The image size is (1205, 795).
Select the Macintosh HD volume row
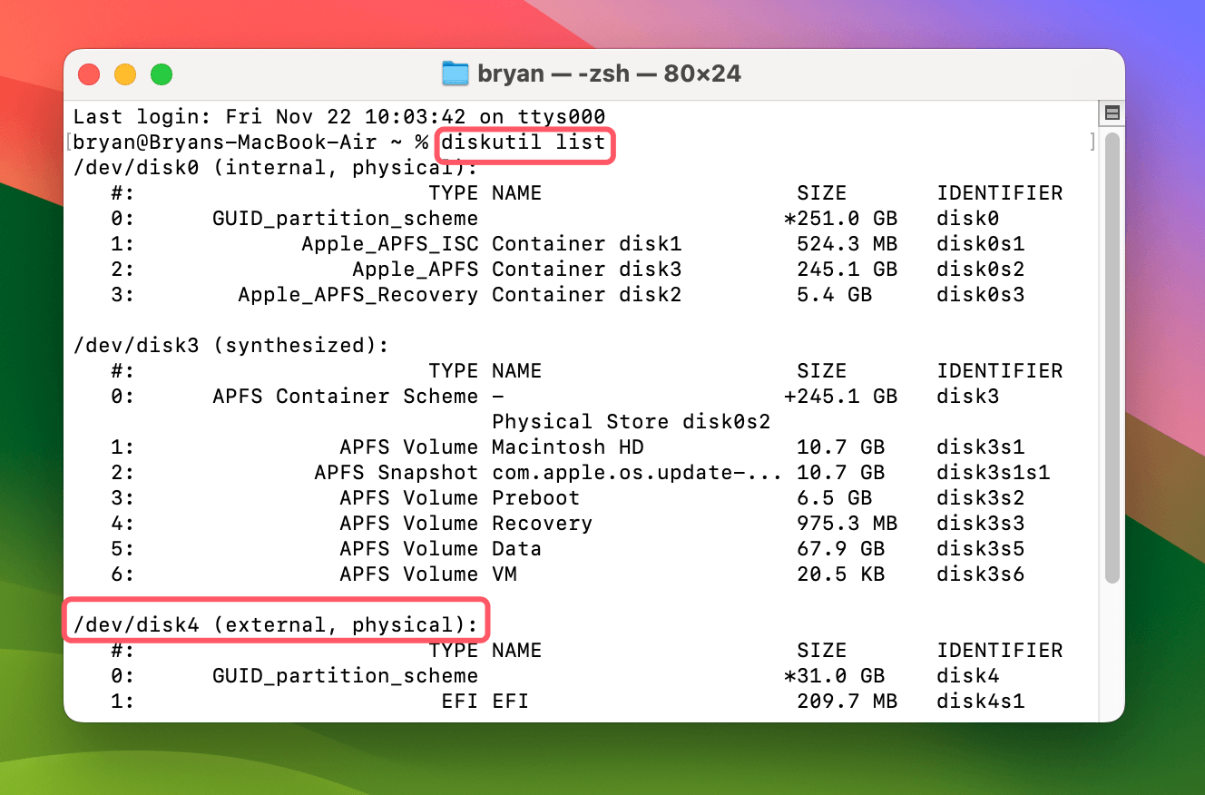[567, 447]
